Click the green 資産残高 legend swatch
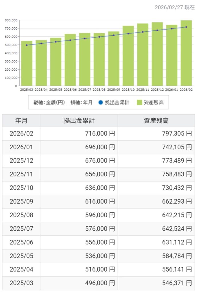The height and width of the screenshot is (294, 197). click(139, 102)
